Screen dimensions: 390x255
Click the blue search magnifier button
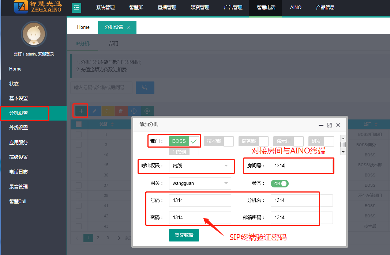click(x=145, y=87)
